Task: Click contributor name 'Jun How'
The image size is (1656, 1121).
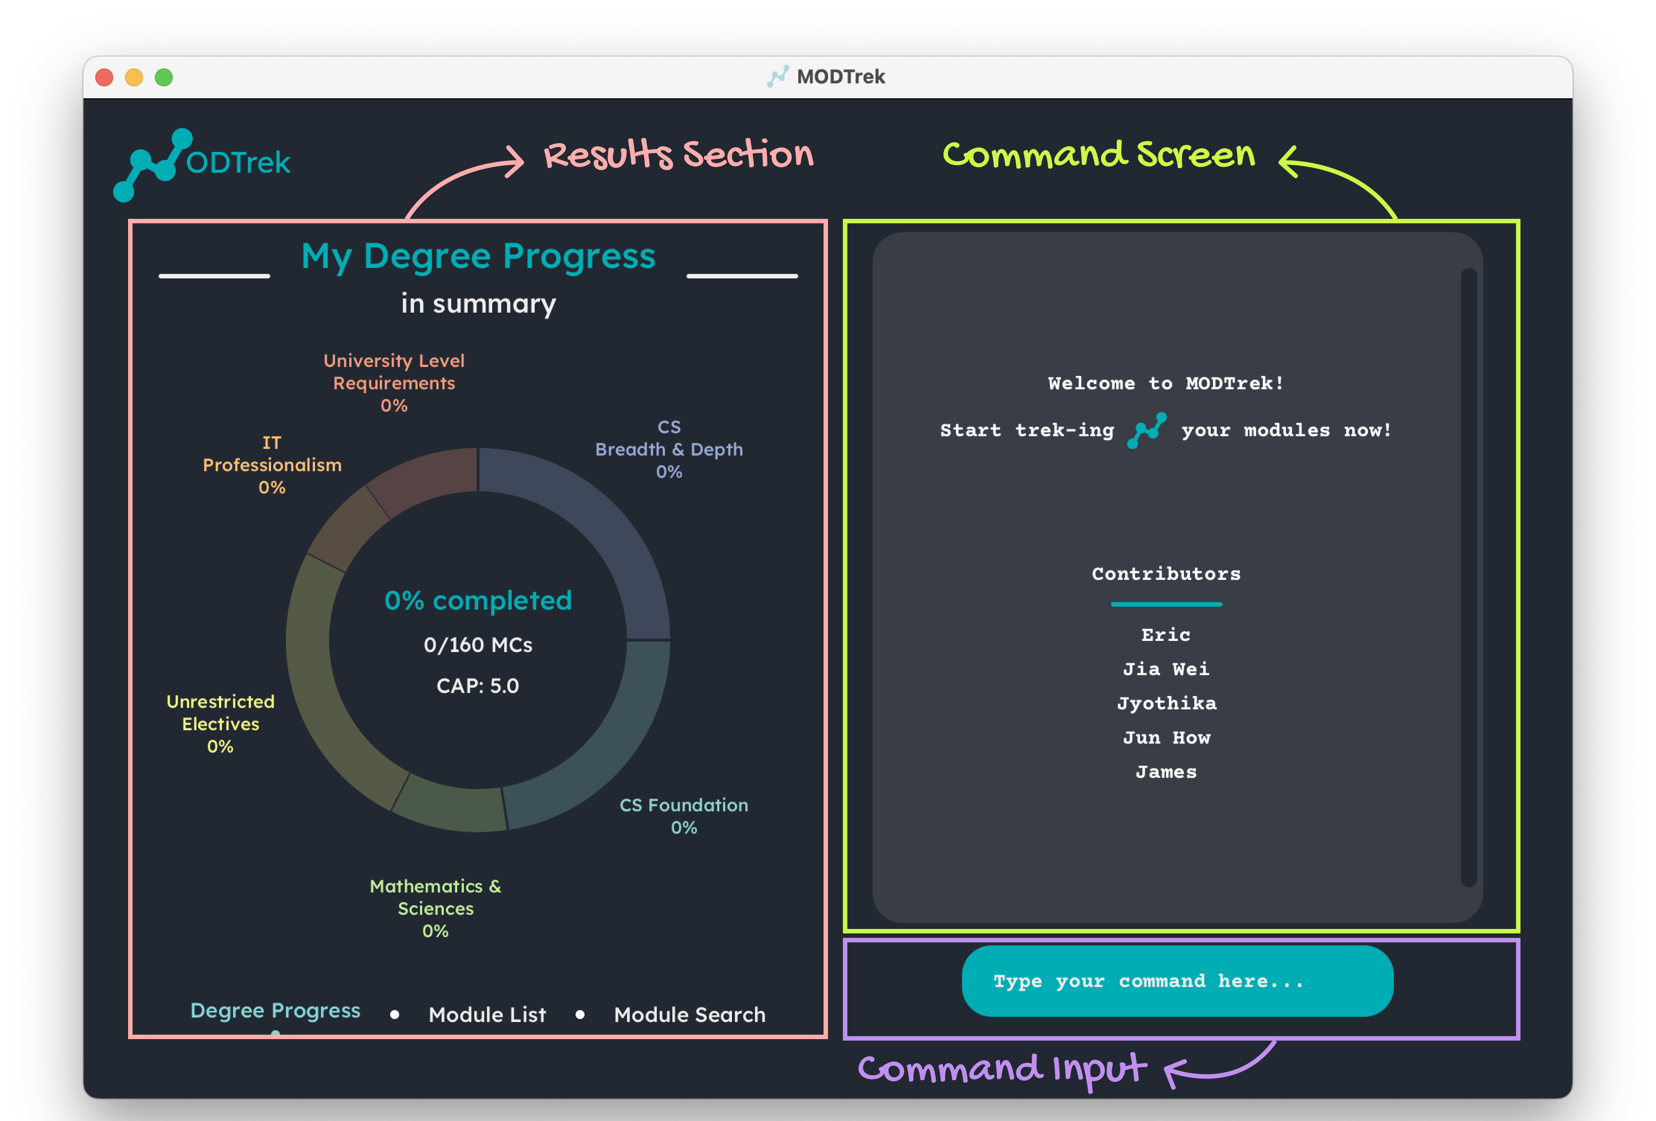Action: click(1166, 738)
